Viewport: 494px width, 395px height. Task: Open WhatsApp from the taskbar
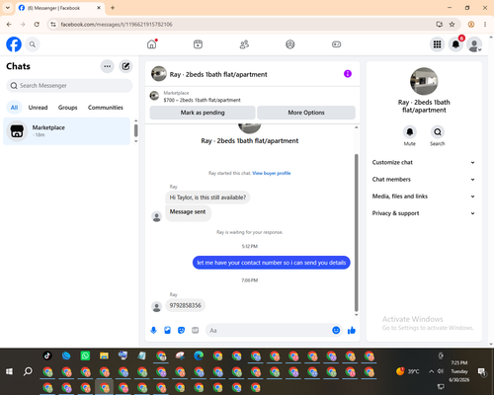click(85, 355)
